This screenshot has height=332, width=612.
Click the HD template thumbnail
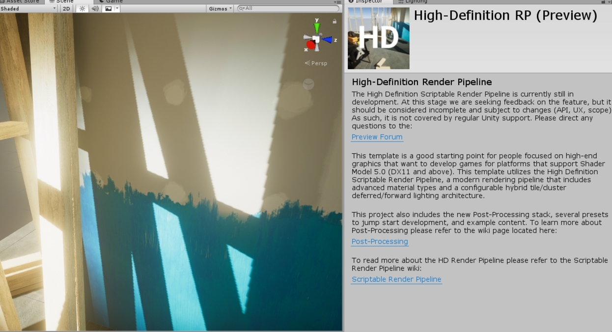click(379, 38)
